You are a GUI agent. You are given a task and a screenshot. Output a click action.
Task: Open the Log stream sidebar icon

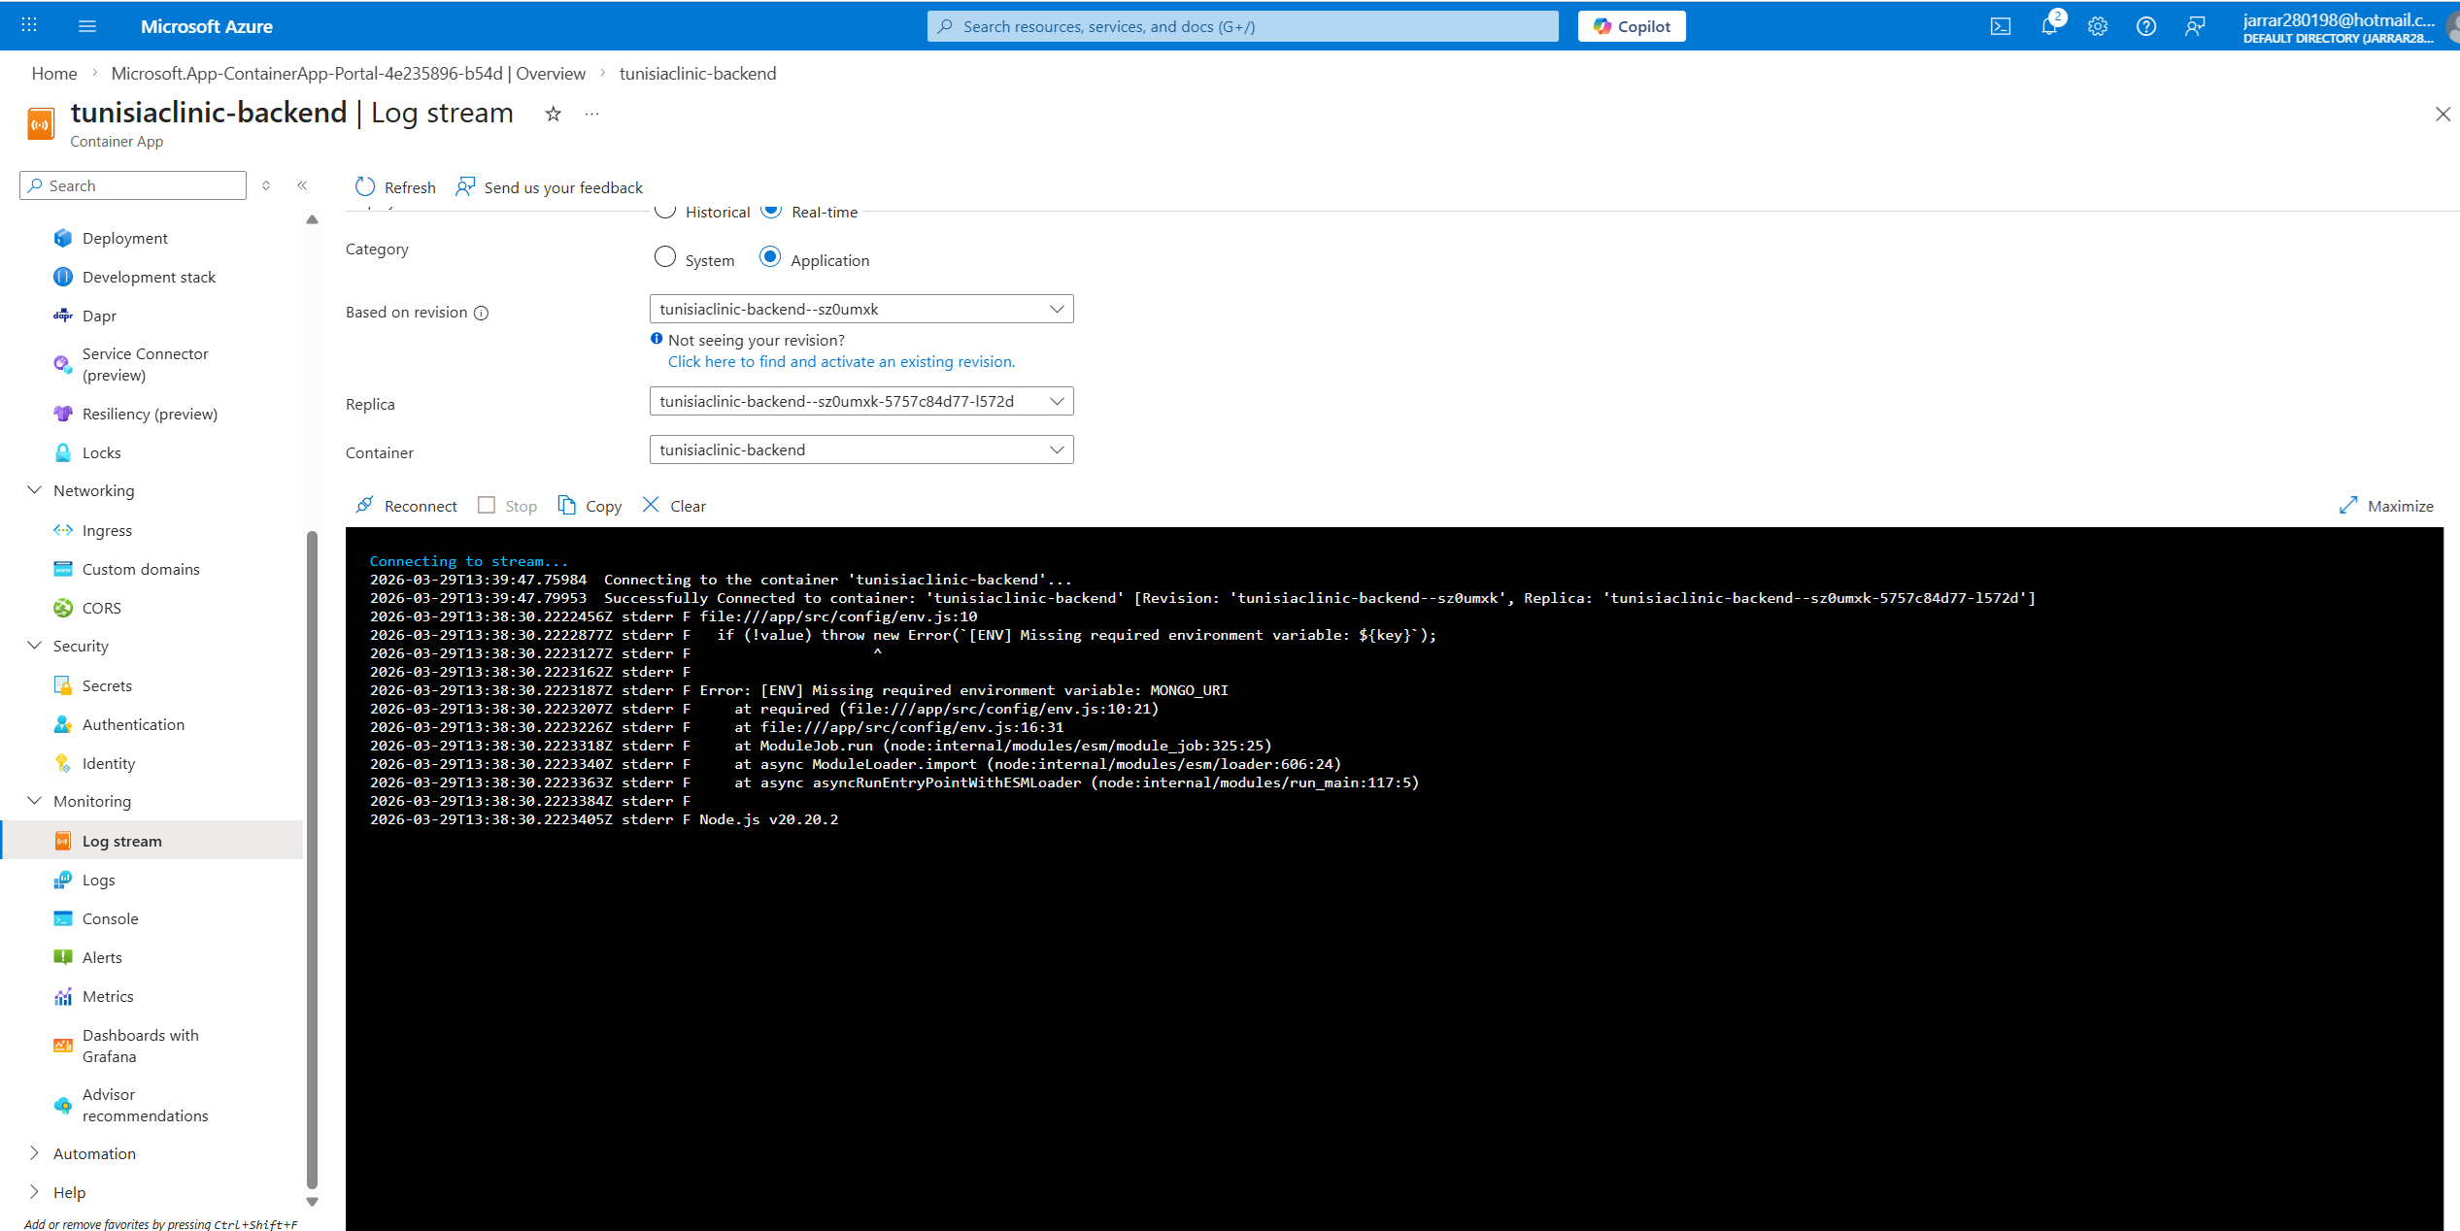pyautogui.click(x=62, y=840)
